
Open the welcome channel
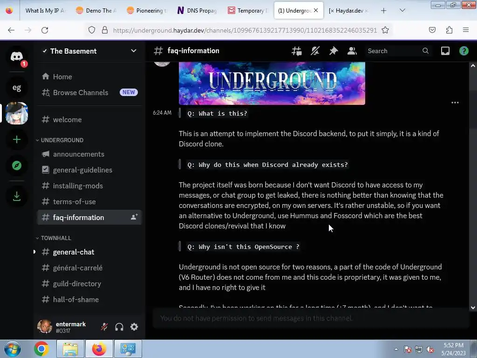[x=89, y=120]
